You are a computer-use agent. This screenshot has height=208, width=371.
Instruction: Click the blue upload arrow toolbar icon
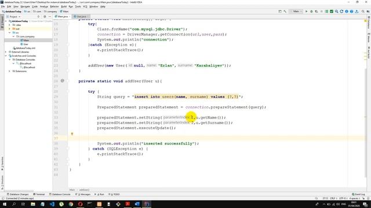[357, 12]
